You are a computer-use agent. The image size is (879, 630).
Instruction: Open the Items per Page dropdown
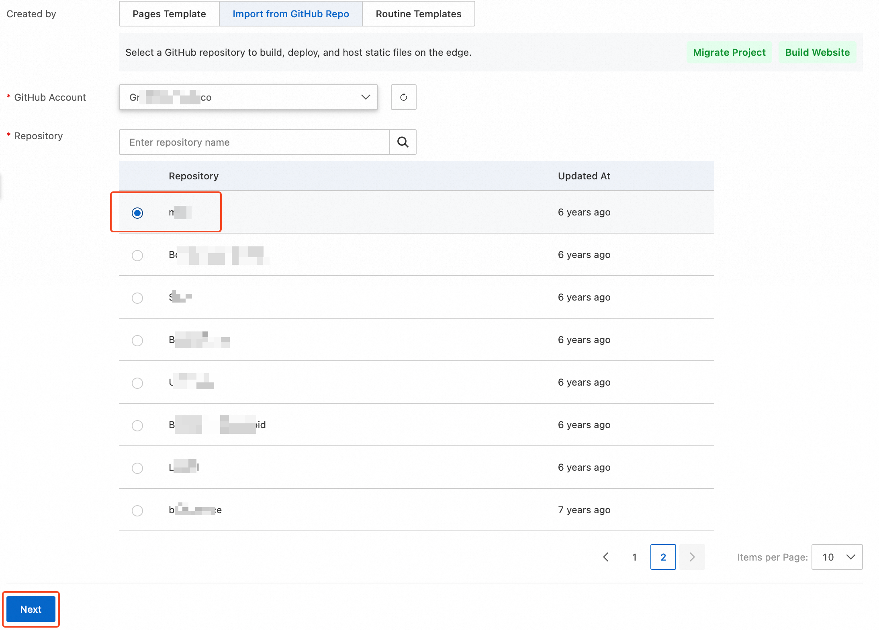[837, 557]
